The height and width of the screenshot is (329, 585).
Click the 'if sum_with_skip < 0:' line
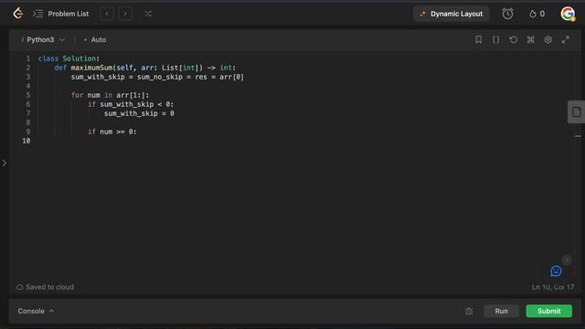[131, 104]
